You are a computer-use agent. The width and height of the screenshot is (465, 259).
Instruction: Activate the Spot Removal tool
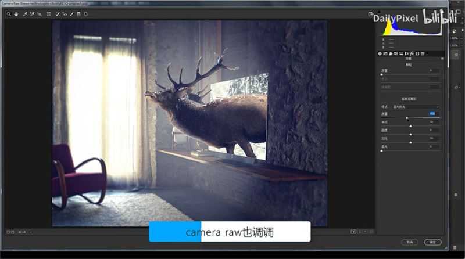pyautogui.click(x=58, y=13)
